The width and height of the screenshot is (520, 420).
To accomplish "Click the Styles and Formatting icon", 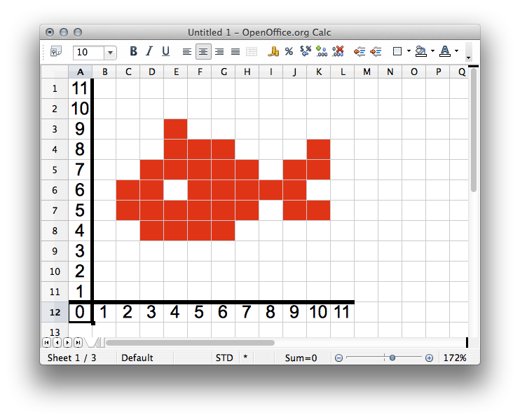I will 56,52.
